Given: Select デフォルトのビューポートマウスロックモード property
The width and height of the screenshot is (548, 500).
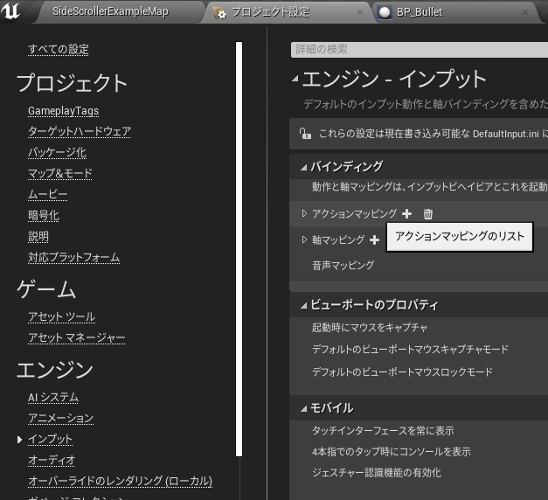Looking at the screenshot, I should coord(402,372).
